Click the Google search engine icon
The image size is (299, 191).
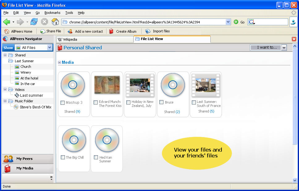pos(252,22)
